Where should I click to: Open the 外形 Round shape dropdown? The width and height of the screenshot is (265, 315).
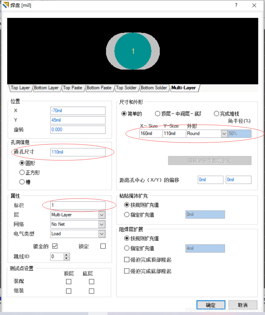(x=224, y=134)
